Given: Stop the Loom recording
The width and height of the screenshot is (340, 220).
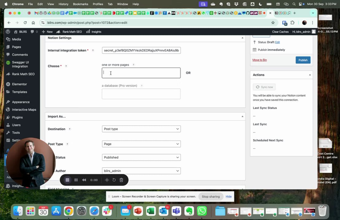Looking at the screenshot, I should (x=68, y=180).
